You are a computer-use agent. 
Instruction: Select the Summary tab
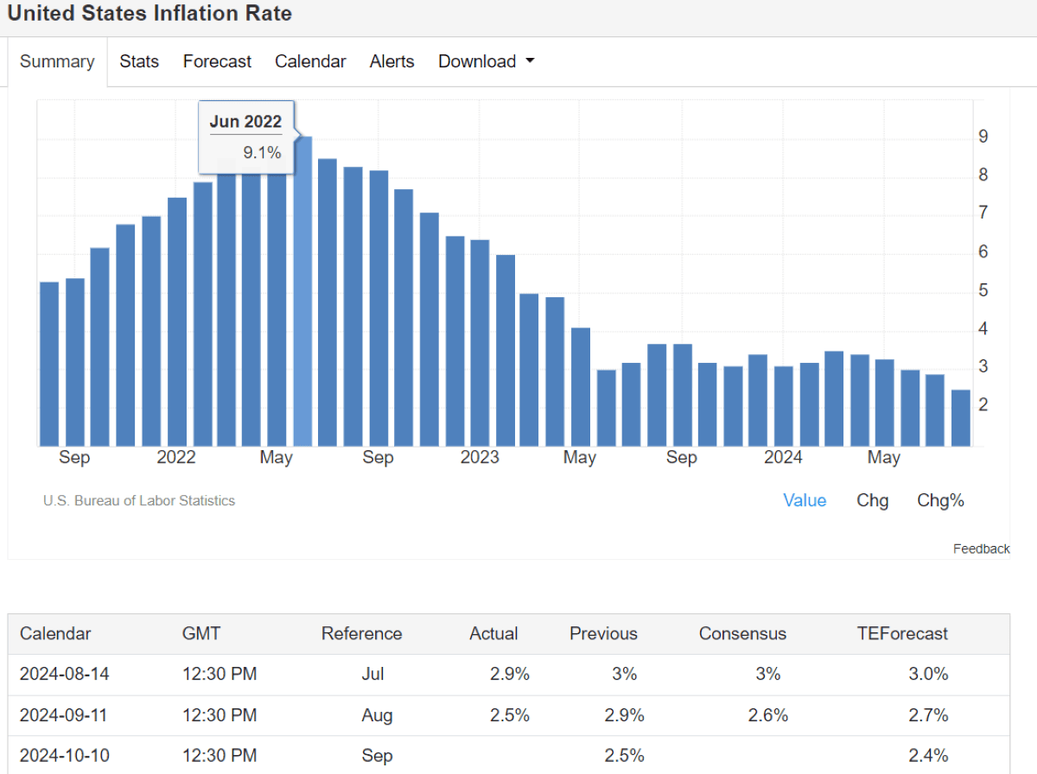[x=56, y=61]
